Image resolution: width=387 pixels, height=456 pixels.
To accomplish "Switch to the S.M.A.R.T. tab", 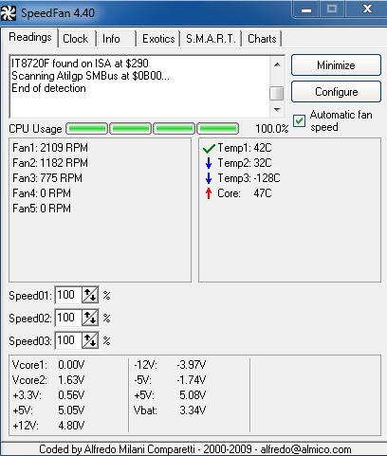I will tap(211, 39).
